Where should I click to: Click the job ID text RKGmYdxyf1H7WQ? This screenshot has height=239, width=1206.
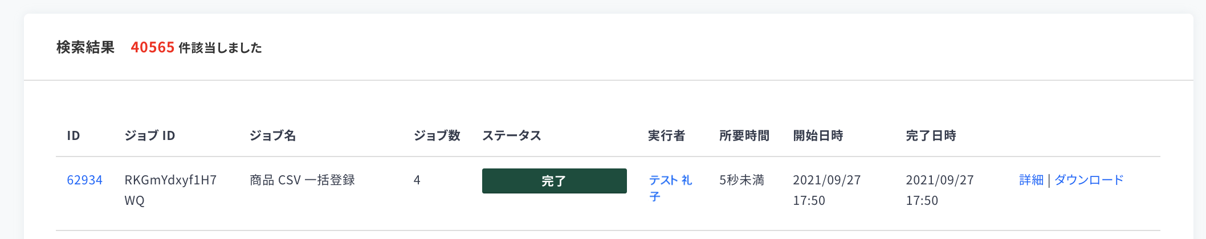(x=170, y=190)
